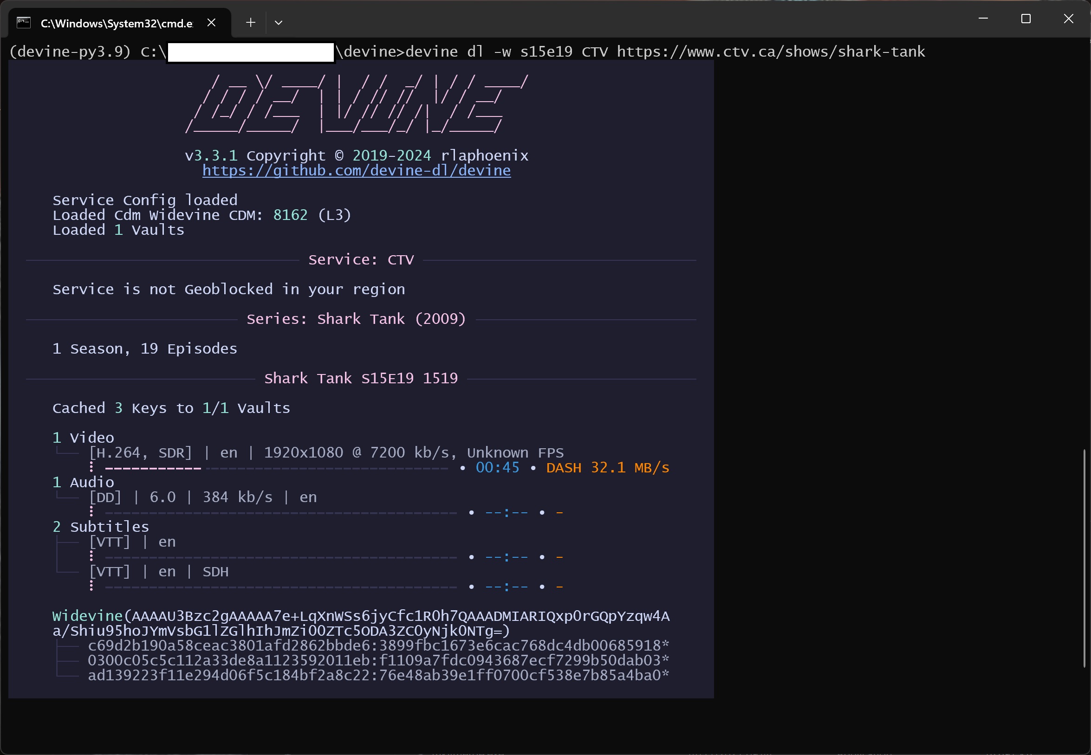Click the DEVINE ASCII logo
This screenshot has width=1091, height=755.
pyautogui.click(x=357, y=105)
